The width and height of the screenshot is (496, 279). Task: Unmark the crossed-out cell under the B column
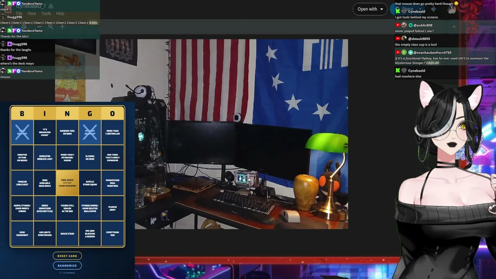22,132
